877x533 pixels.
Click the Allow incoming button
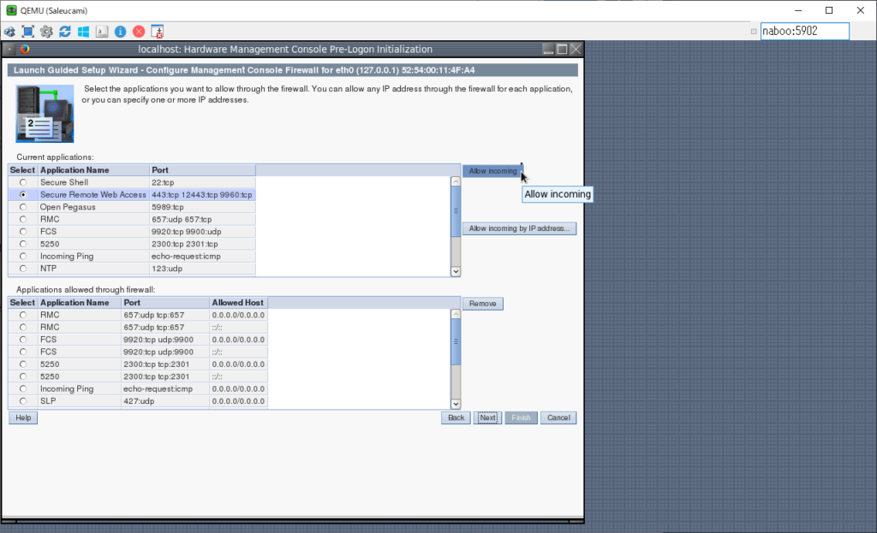[x=492, y=171]
